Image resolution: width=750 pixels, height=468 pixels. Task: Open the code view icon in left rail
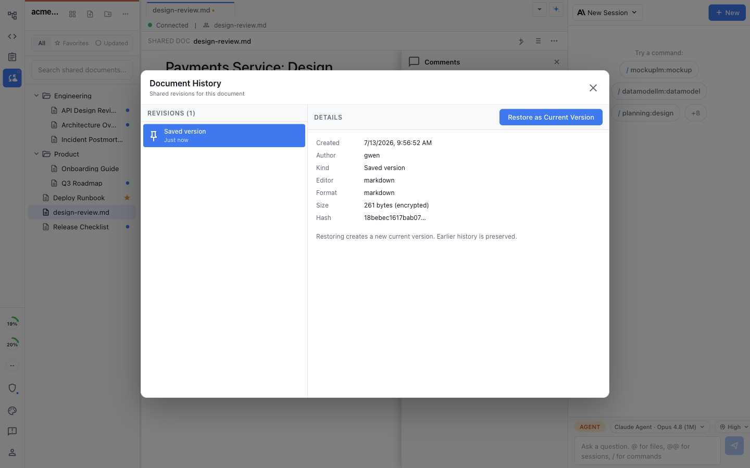coord(12,36)
